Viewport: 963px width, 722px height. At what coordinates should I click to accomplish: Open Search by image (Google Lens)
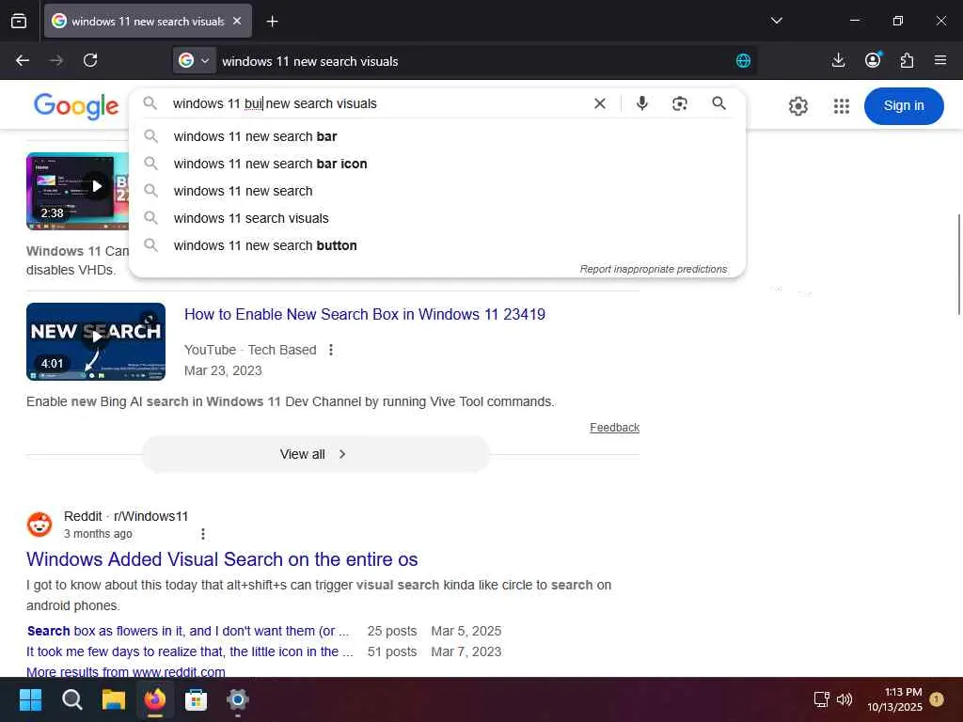(679, 103)
